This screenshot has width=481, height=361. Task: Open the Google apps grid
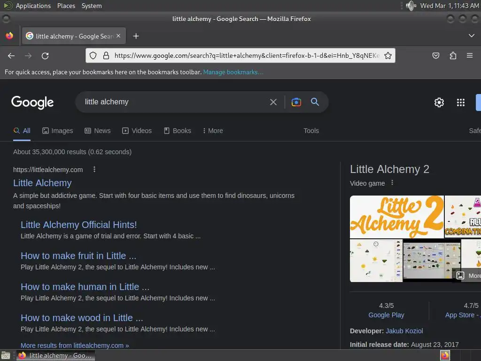click(x=460, y=102)
